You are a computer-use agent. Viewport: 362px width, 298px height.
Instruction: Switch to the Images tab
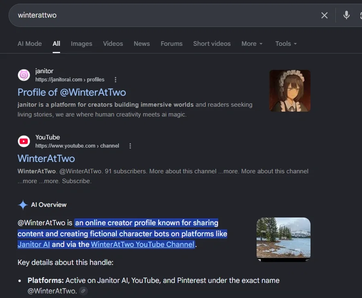(81, 44)
